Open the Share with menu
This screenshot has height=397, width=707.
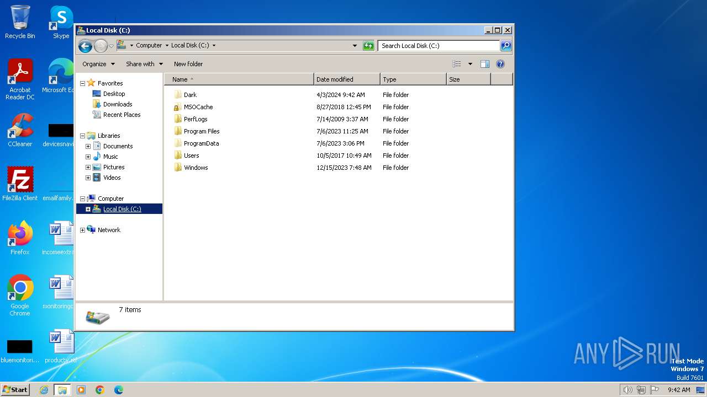(x=144, y=64)
